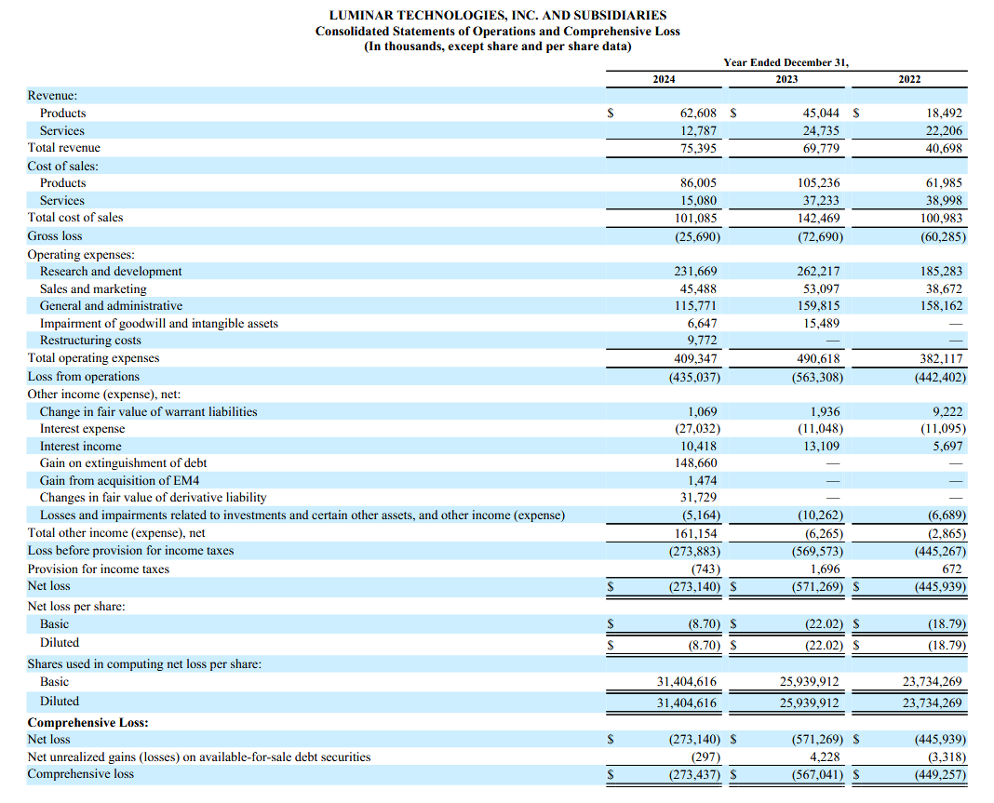Click 'Change in fair value of warrant liabilities'
Image resolution: width=994 pixels, height=803 pixels.
pos(148,412)
